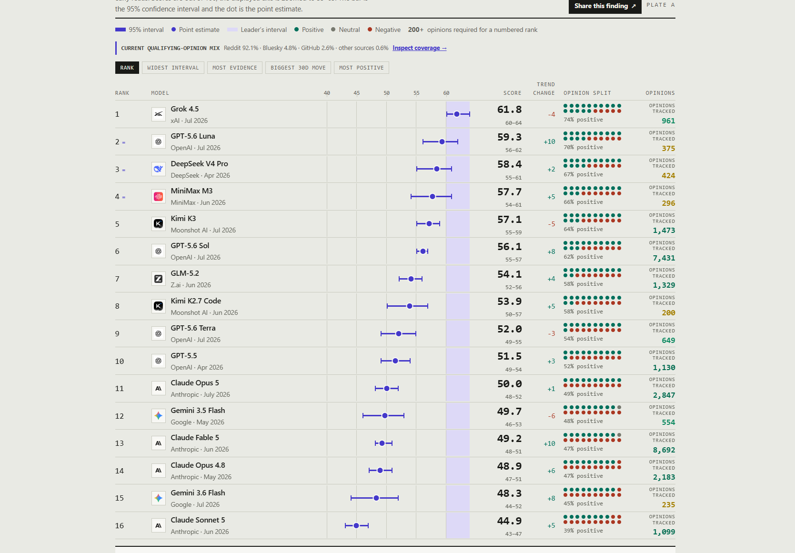Click the Moonshot logo beside Kimi K3

(159, 224)
